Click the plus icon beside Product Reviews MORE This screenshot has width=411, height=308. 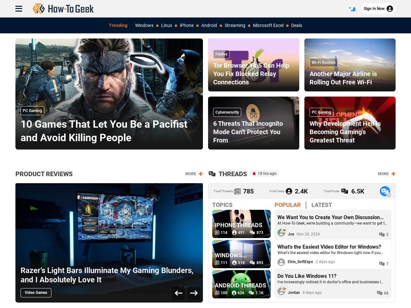pyautogui.click(x=201, y=174)
